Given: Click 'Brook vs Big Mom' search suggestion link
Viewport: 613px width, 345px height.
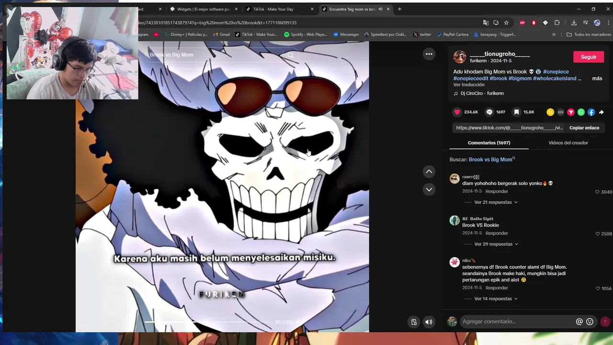Looking at the screenshot, I should click(x=491, y=160).
